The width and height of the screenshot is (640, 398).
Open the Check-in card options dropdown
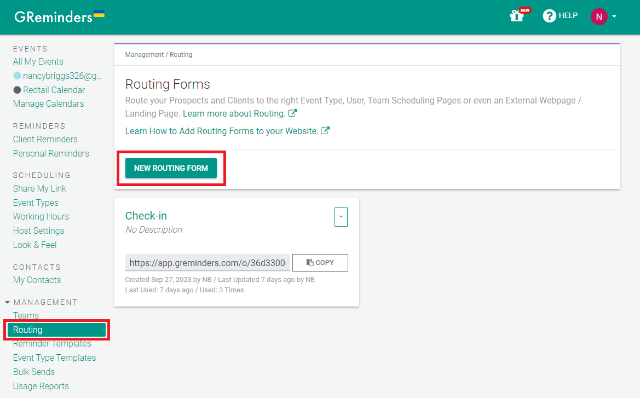point(341,217)
